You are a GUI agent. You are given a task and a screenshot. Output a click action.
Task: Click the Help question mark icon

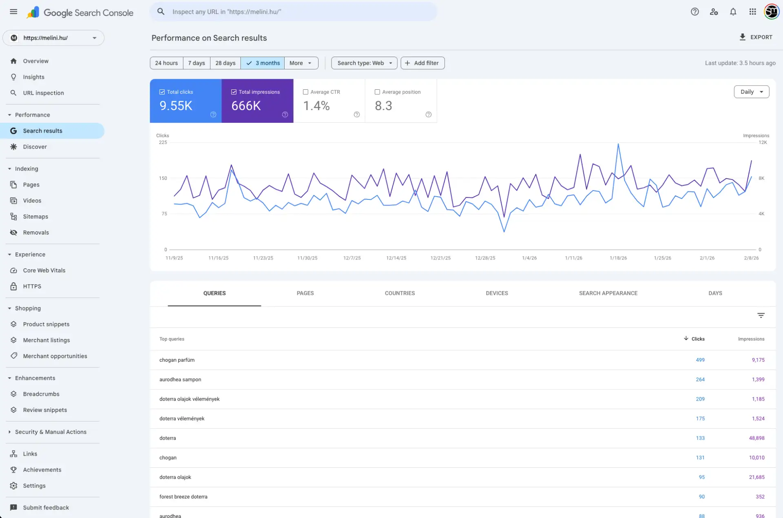pyautogui.click(x=695, y=12)
